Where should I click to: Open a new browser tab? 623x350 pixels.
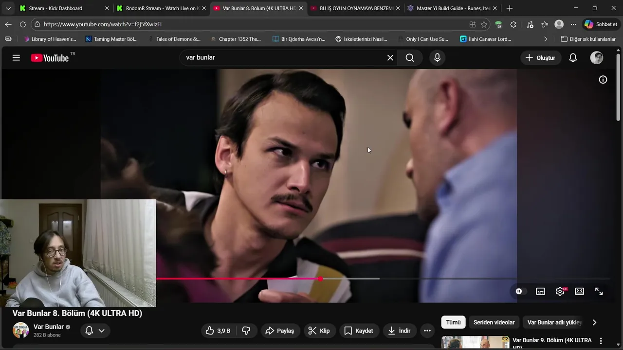[x=510, y=8]
